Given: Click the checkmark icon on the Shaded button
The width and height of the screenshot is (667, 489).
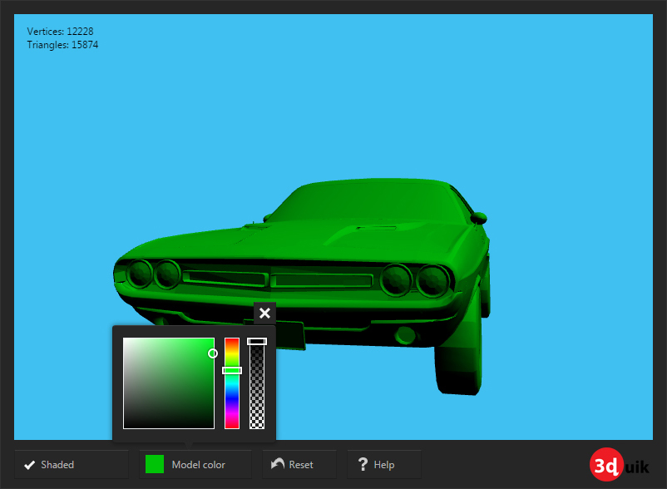Looking at the screenshot, I should tap(31, 464).
